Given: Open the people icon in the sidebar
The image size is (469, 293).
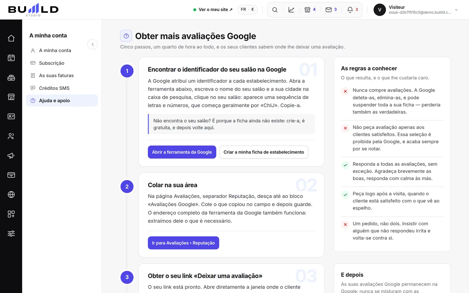Looking at the screenshot, I should pos(11,136).
